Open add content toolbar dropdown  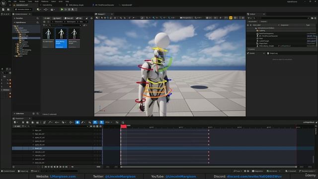coord(39,9)
